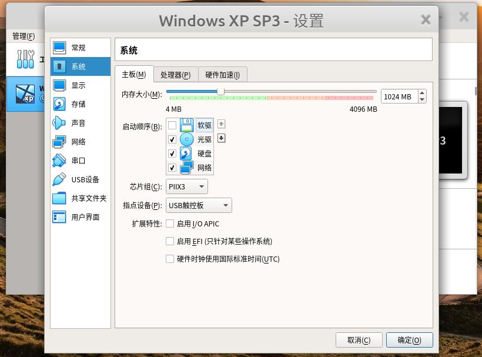Disable the 光驱 boot device checkbox
The height and width of the screenshot is (357, 482).
point(172,139)
